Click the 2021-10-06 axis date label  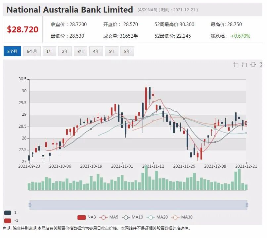[60, 166]
